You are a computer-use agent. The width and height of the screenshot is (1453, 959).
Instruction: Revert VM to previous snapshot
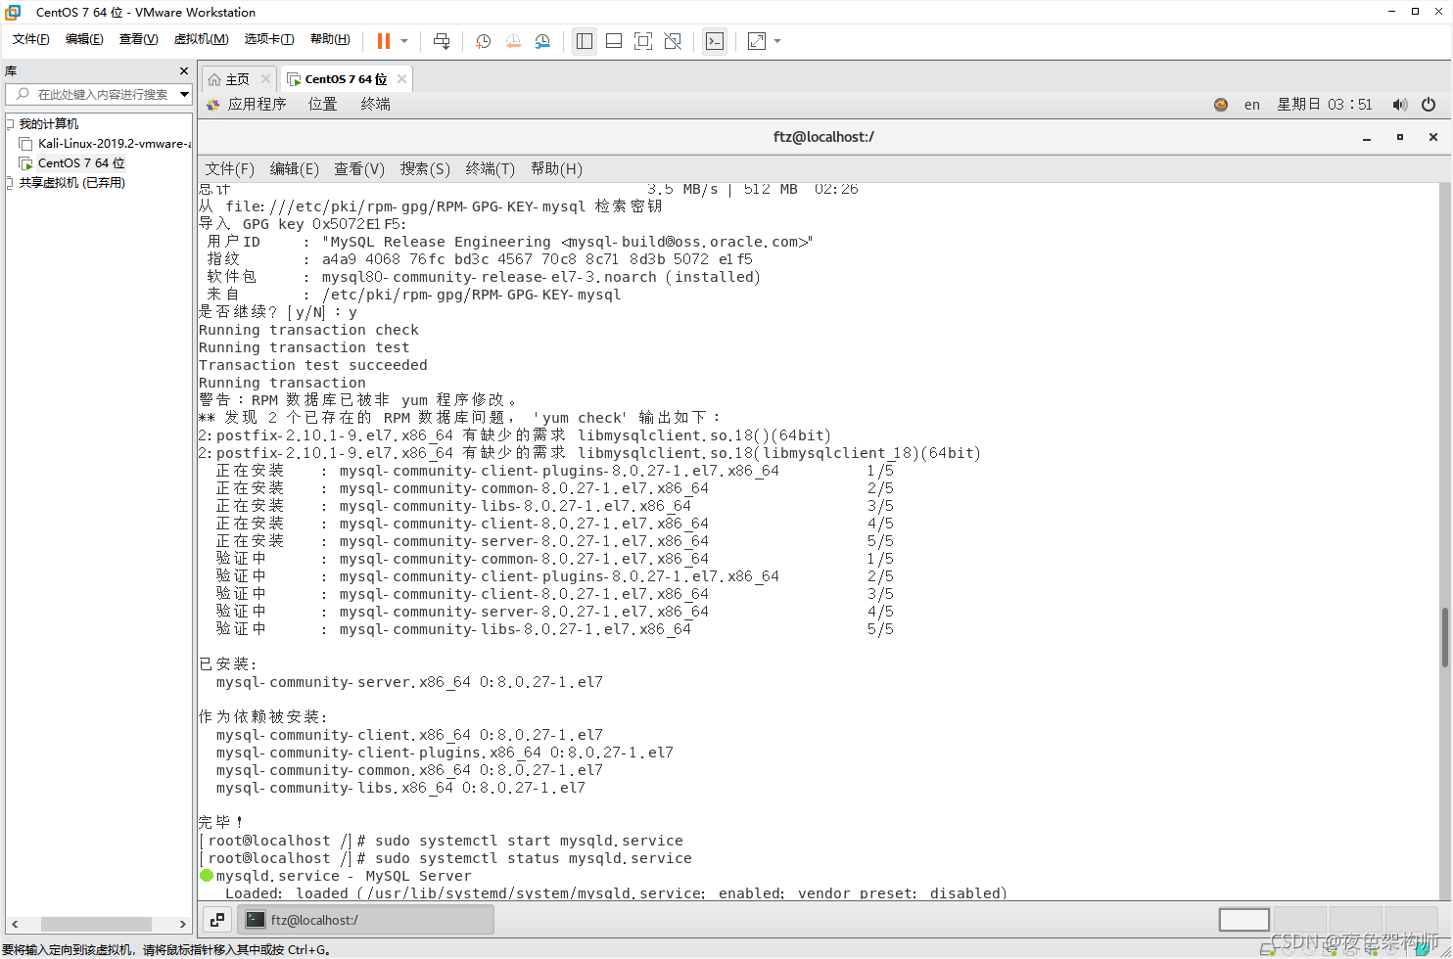pyautogui.click(x=513, y=41)
